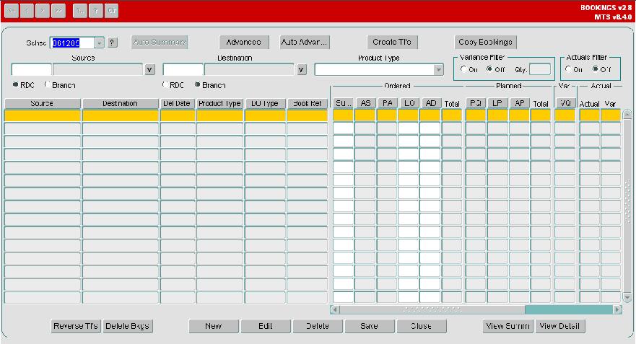Viewport: 636px width, 344px height.
Task: Click scroll-up arrow of vertical scrollbar
Action: click(x=627, y=114)
